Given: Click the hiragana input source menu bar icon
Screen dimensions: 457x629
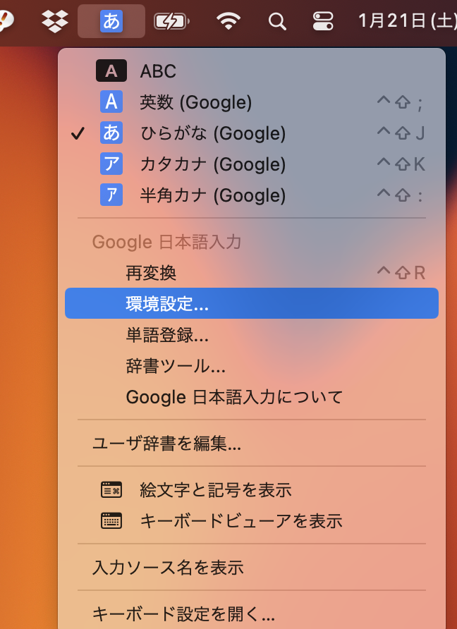Looking at the screenshot, I should [x=111, y=21].
